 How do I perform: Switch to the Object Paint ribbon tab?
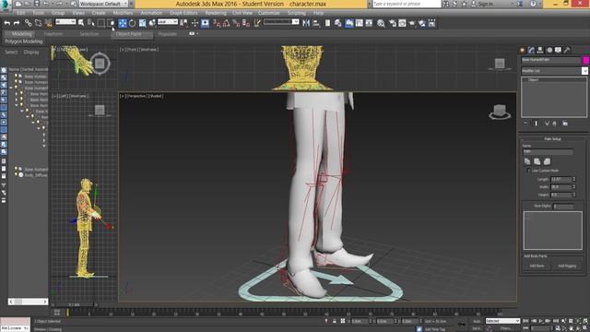tap(128, 34)
